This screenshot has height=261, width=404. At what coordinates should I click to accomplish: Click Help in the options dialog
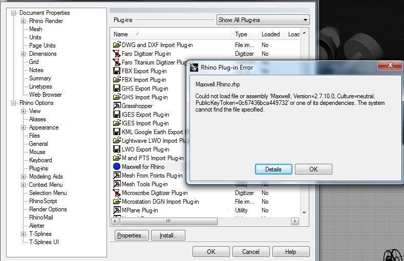click(291, 251)
